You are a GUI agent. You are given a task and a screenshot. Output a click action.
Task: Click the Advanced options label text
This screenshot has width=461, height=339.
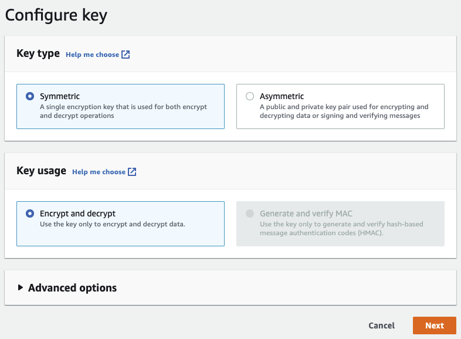(72, 288)
